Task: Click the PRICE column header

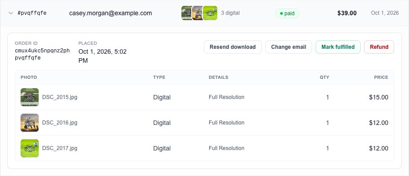Action: pos(381,77)
